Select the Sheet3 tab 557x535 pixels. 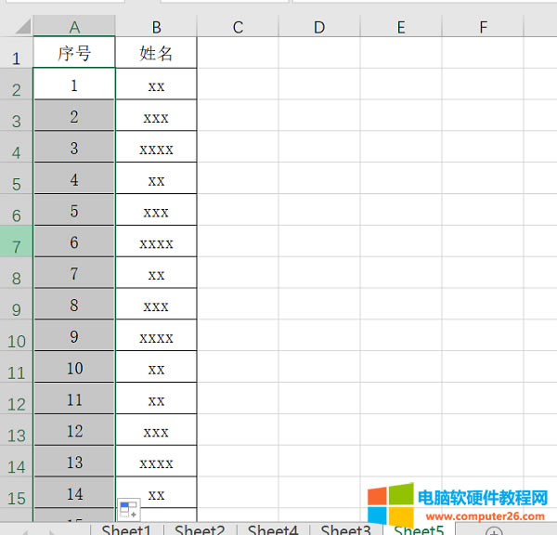pyautogui.click(x=345, y=530)
